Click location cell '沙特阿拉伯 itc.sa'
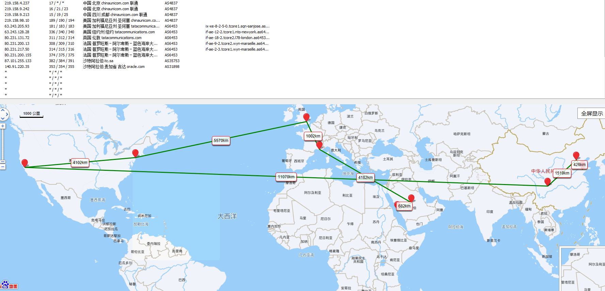 click(x=98, y=61)
